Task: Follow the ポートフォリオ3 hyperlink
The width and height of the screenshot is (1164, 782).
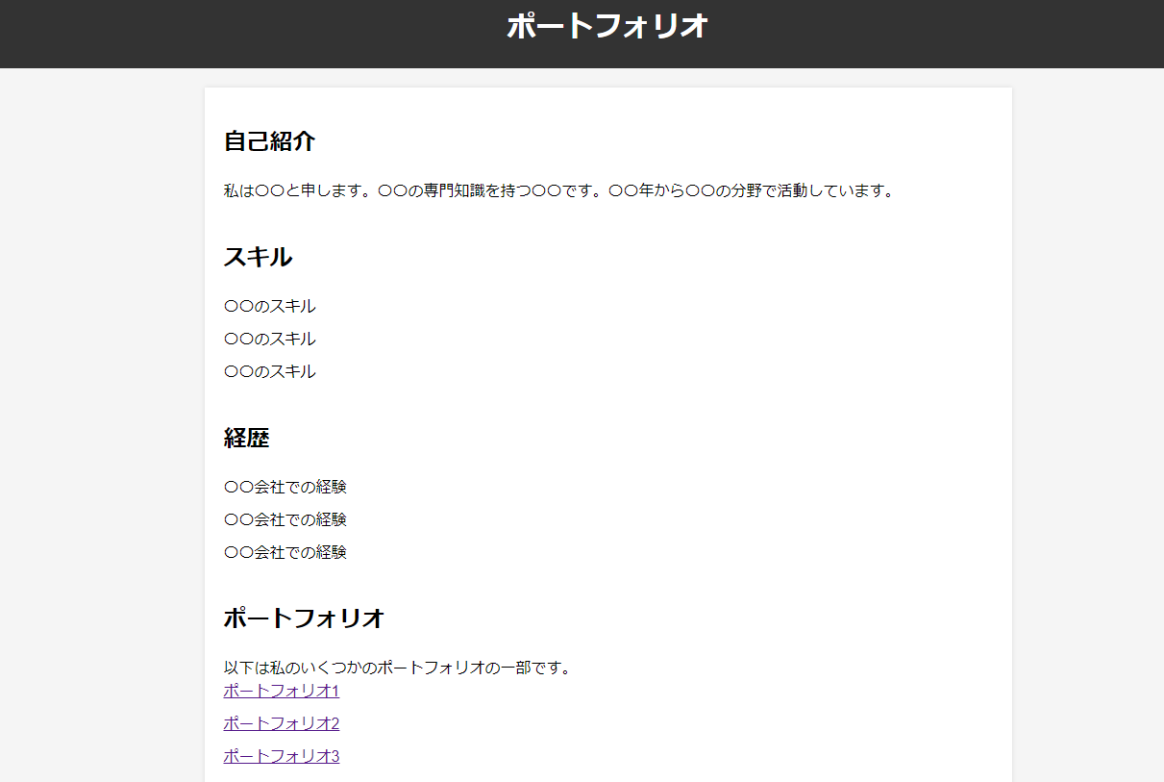Action: 281,756
